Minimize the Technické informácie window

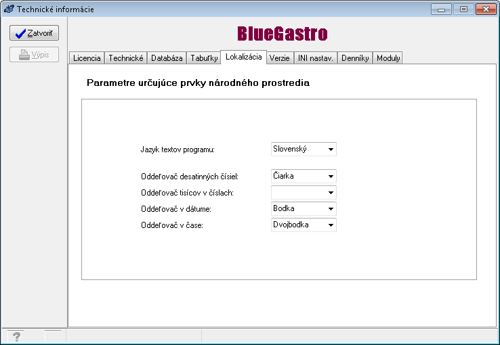tap(441, 9)
